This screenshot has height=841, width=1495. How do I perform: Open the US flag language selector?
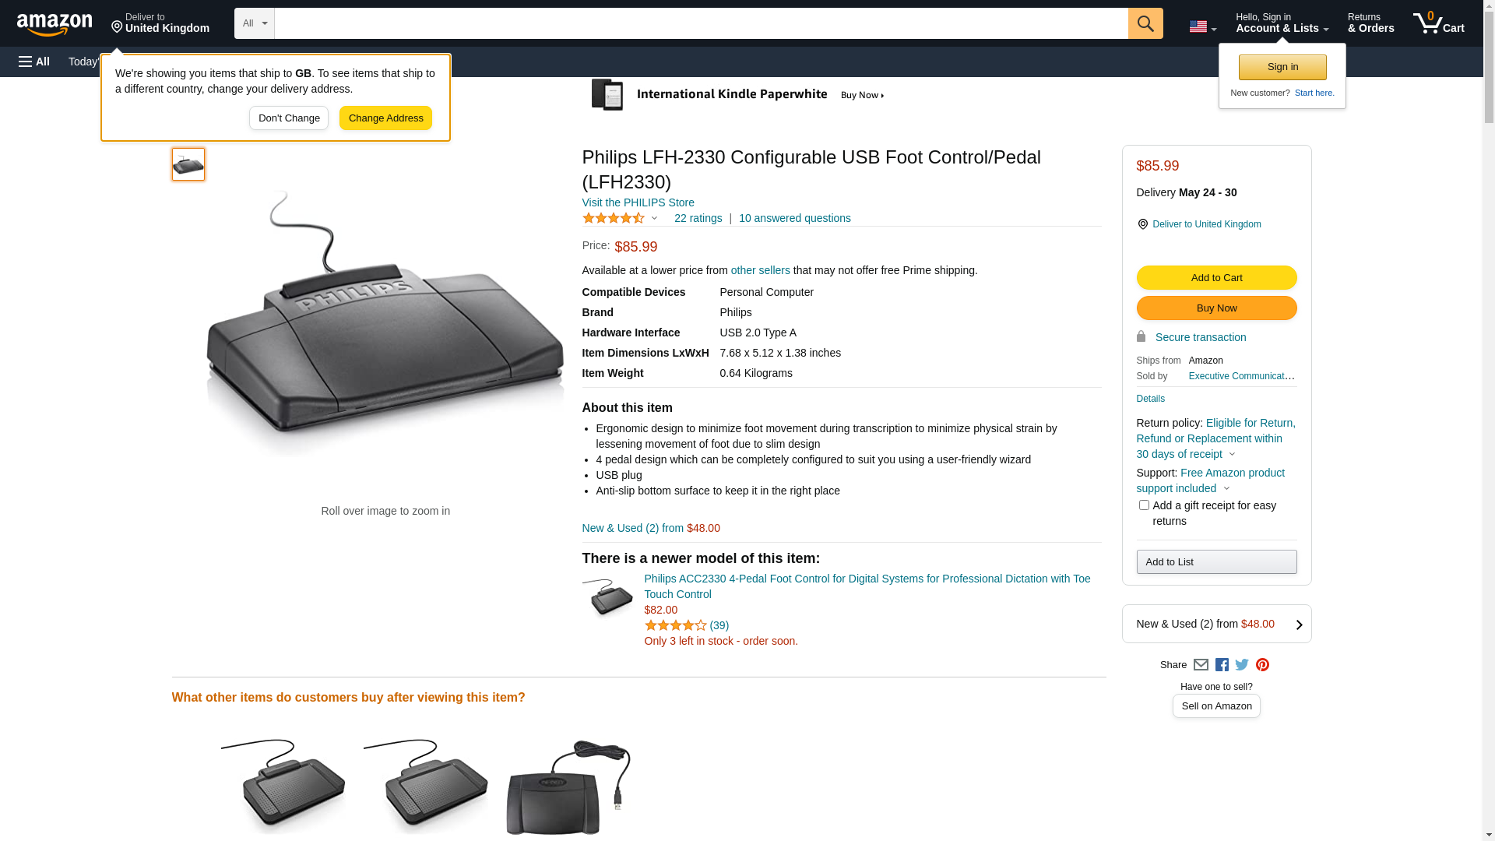click(1202, 26)
